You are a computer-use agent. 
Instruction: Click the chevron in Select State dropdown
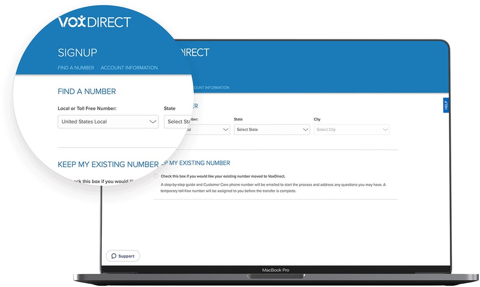click(305, 129)
